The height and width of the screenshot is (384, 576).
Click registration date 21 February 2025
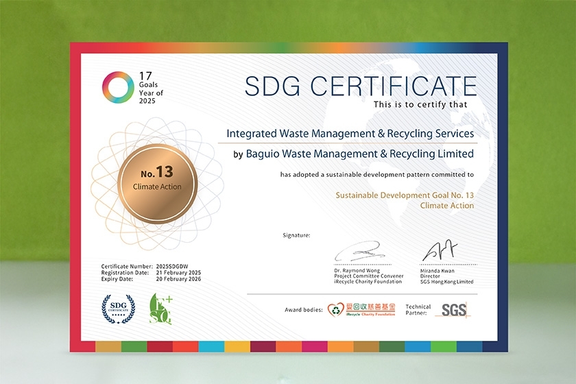178,273
